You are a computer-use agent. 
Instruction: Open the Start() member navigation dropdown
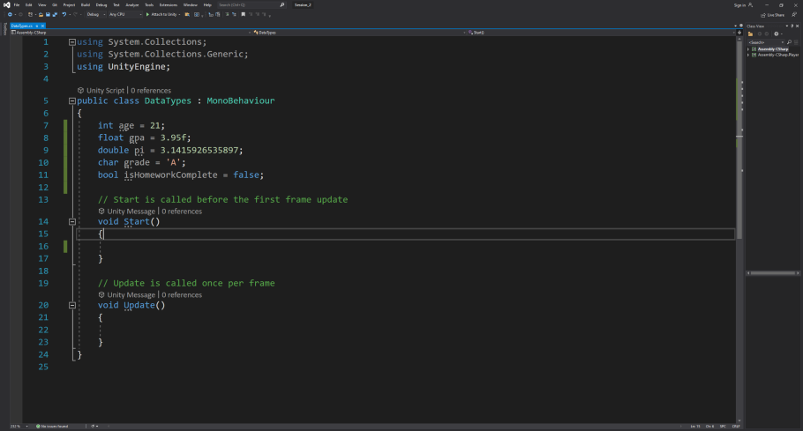coord(601,33)
